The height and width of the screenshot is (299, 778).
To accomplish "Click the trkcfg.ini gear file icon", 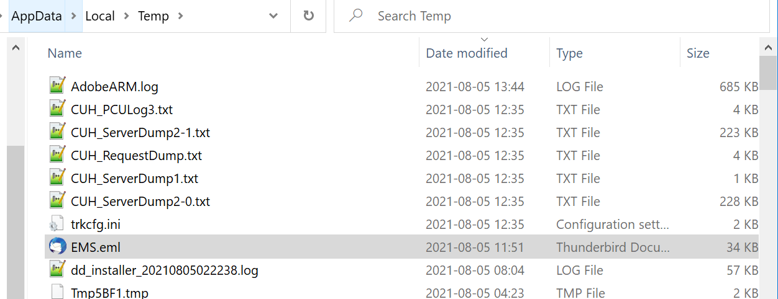I will coord(57,224).
